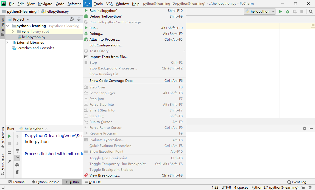Open the Run panel settings gear
The height and width of the screenshot is (190, 315).
304,128
